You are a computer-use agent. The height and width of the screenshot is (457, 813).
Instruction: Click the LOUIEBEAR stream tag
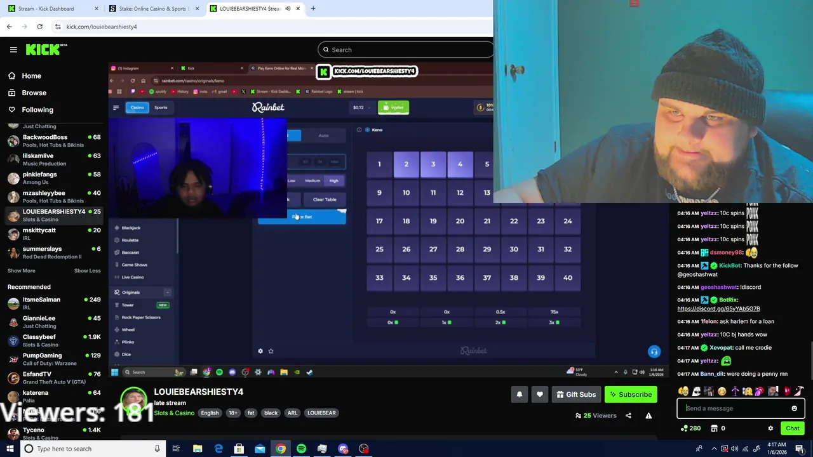pos(321,413)
